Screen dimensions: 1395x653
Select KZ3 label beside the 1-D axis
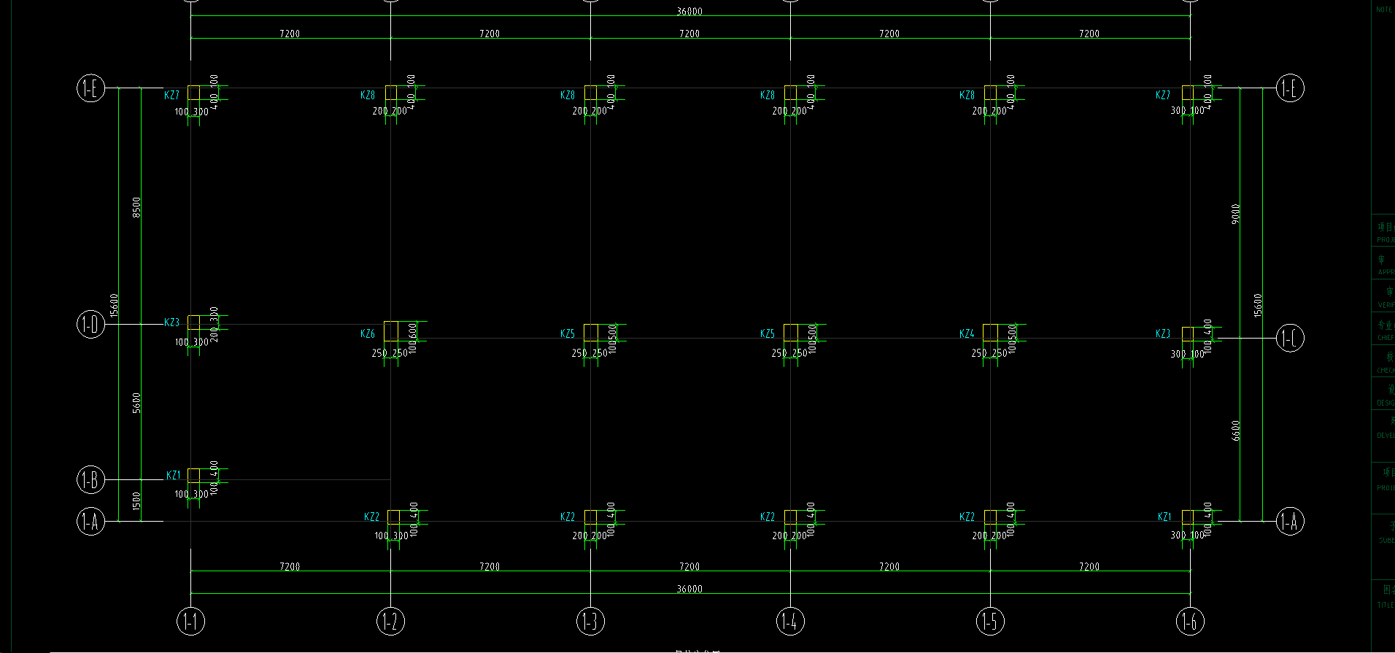tap(171, 322)
